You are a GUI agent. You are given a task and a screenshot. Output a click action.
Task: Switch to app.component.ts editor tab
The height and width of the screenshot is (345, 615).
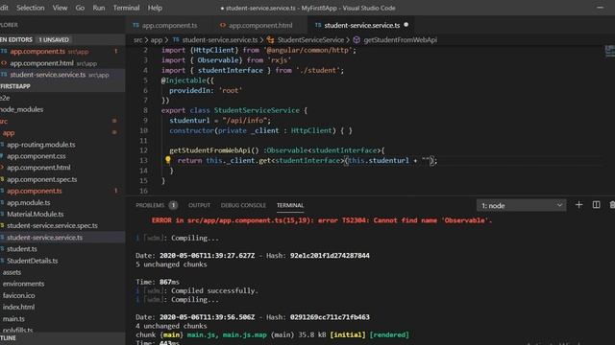coord(165,26)
